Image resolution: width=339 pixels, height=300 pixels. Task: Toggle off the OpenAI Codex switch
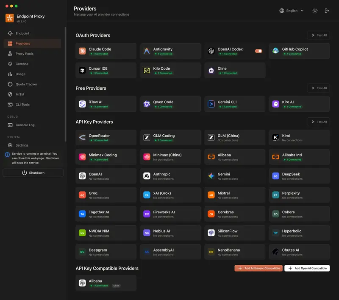click(x=258, y=51)
